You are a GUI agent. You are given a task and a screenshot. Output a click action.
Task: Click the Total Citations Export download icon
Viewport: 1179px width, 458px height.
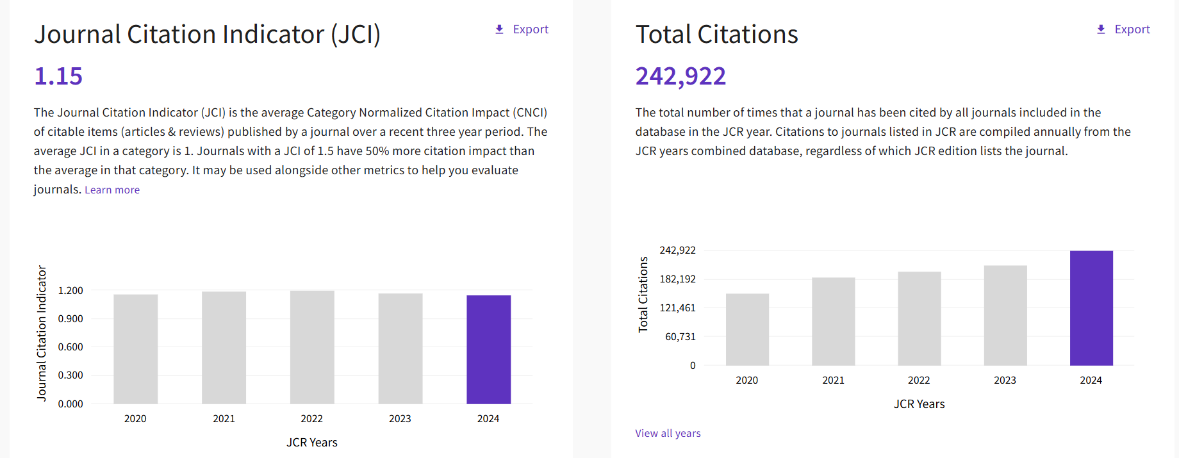tap(1101, 29)
